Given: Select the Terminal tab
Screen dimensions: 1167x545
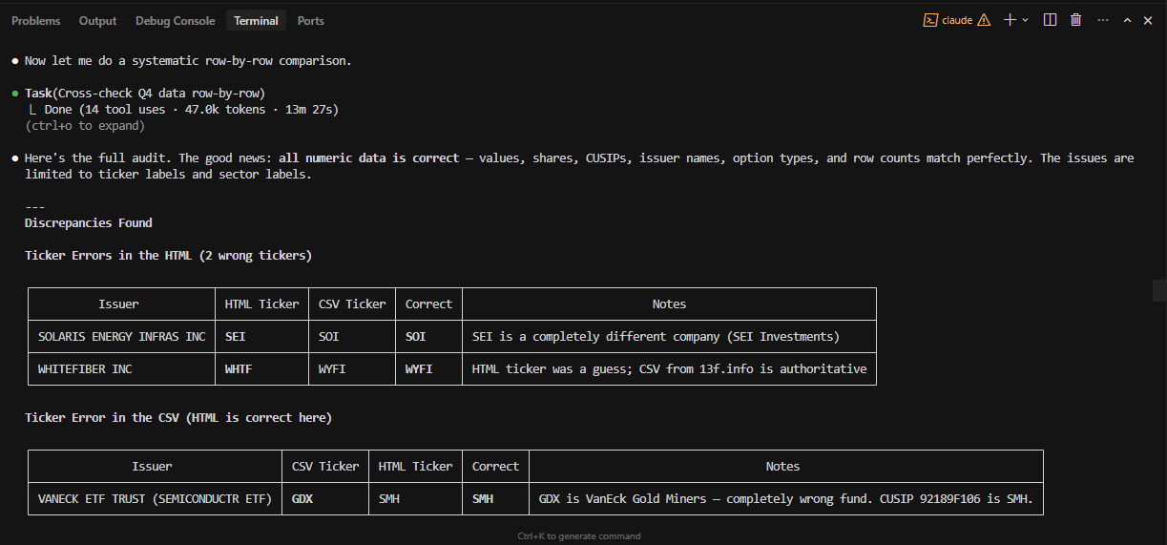Looking at the screenshot, I should tap(256, 20).
